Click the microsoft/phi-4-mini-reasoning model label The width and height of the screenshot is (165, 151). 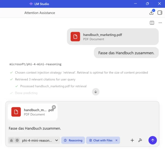point(35,64)
